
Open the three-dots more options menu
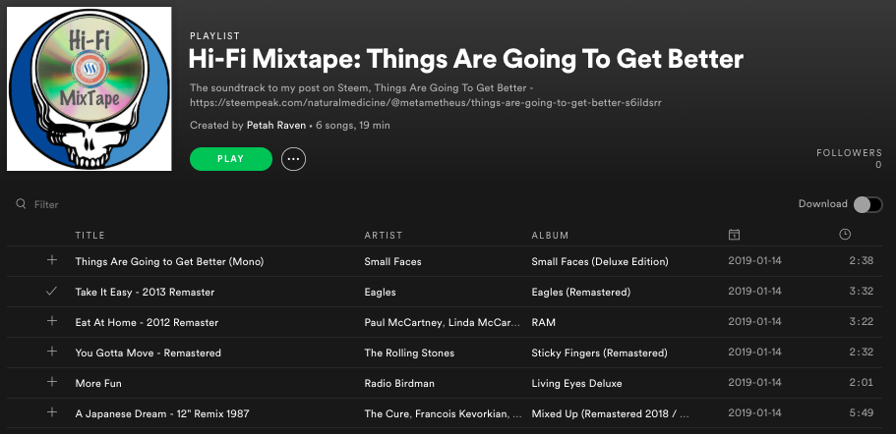294,159
